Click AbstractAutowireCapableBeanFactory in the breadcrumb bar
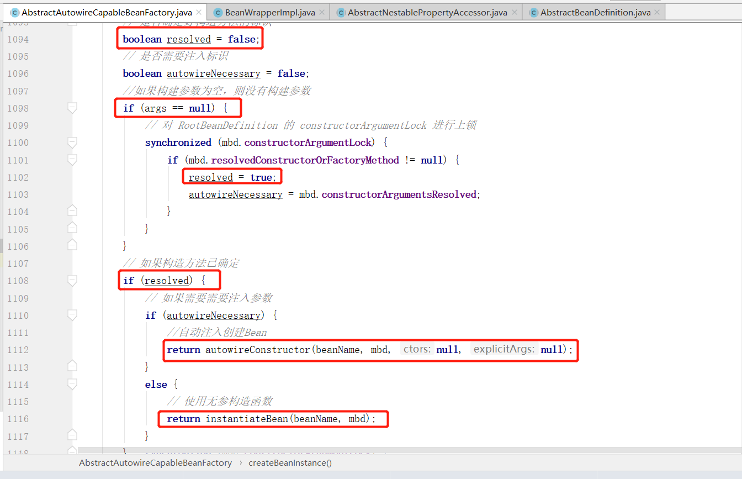Image resolution: width=742 pixels, height=479 pixels. (x=155, y=463)
